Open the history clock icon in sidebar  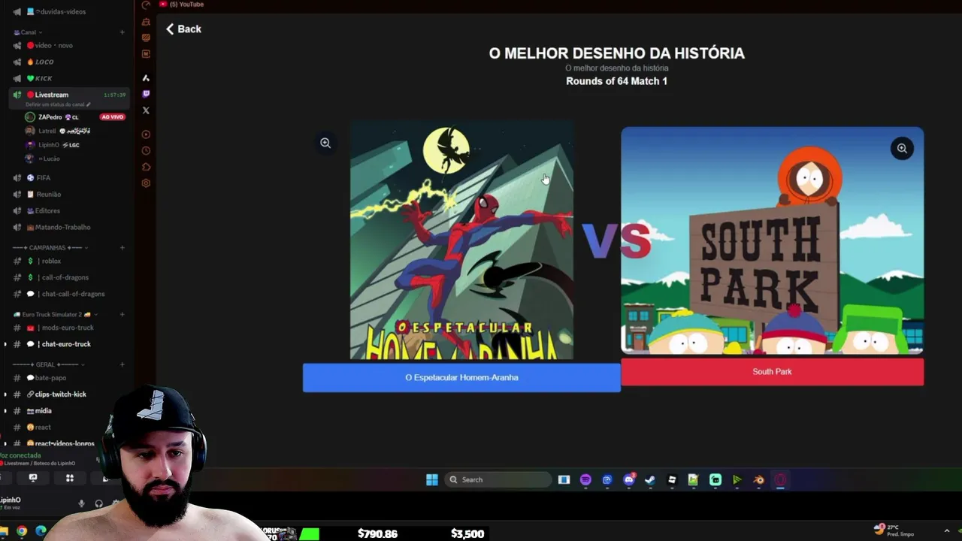(146, 151)
